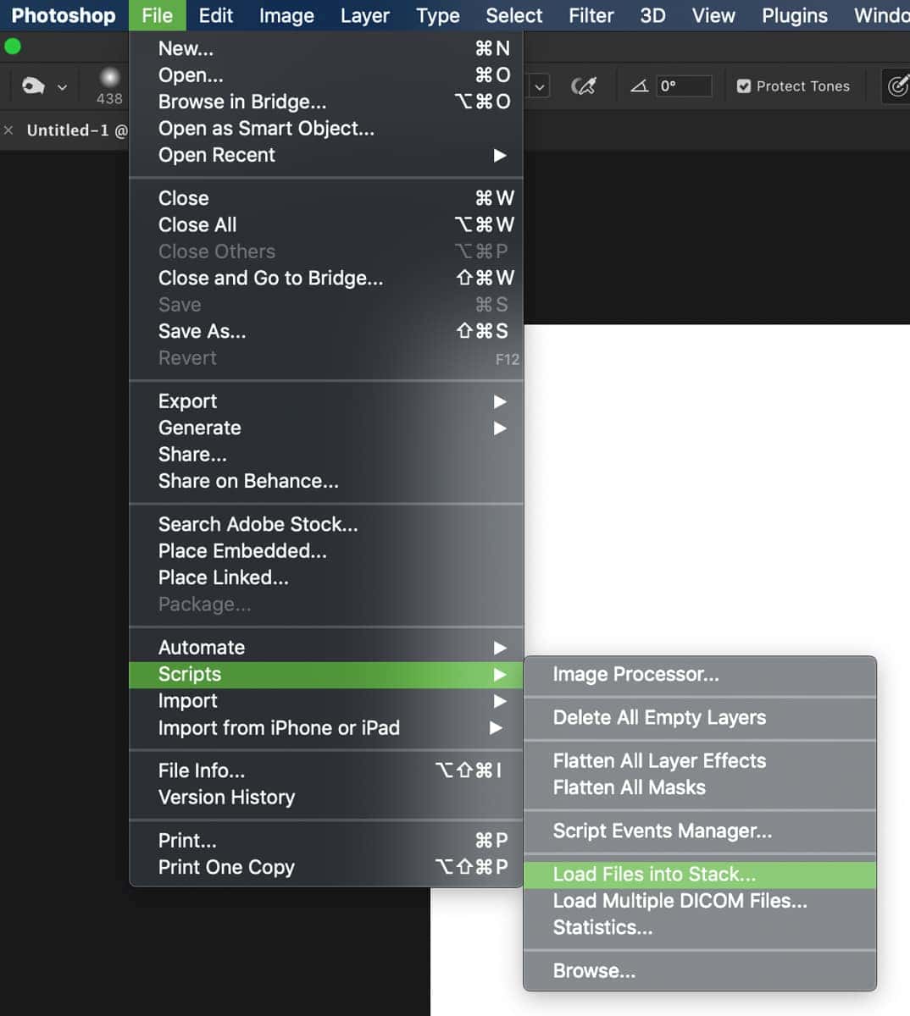Choose Save As from File menu
The image size is (910, 1016).
click(x=202, y=332)
